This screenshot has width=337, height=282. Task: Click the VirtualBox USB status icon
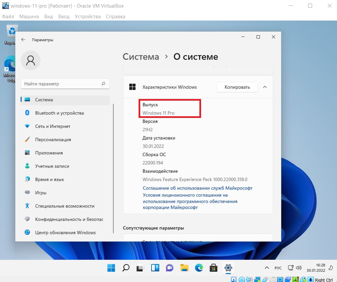click(x=265, y=279)
